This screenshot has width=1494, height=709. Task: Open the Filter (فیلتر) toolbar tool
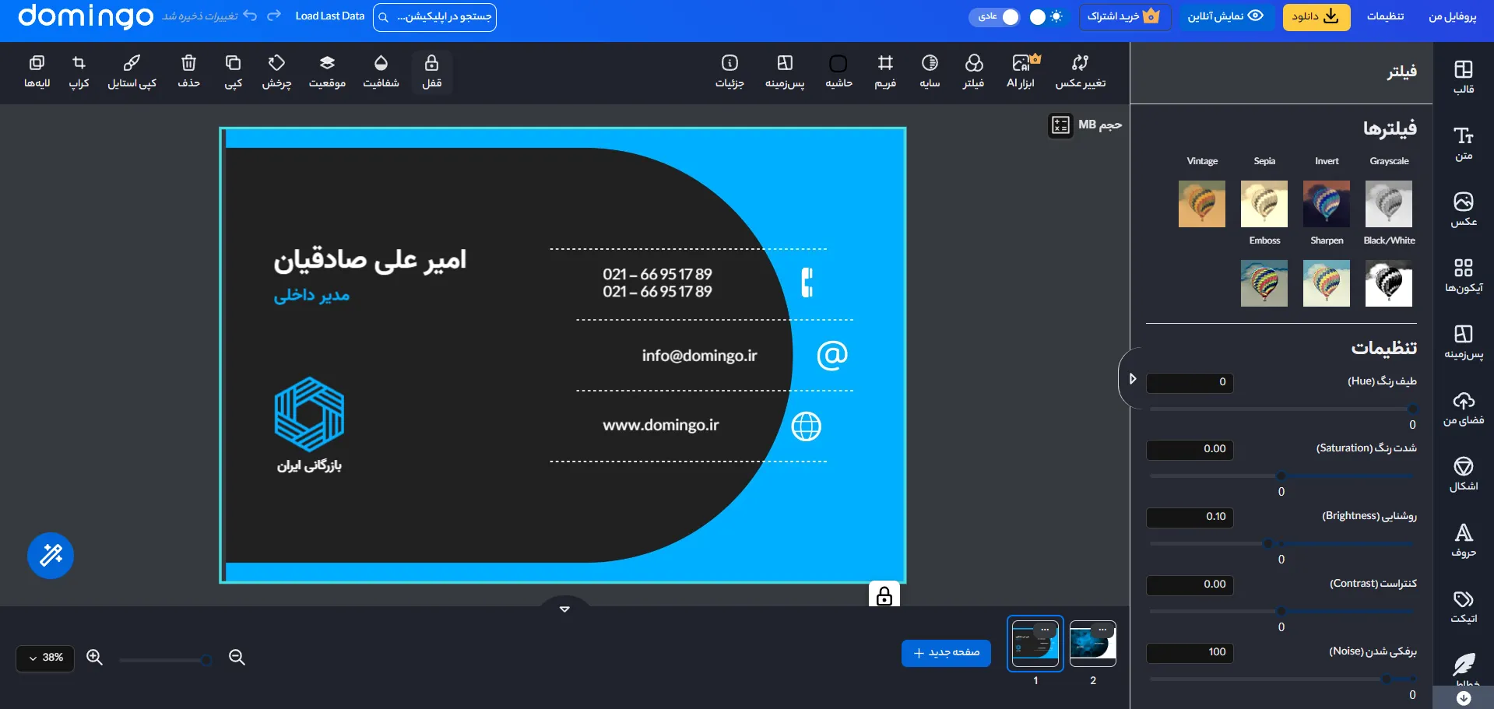click(973, 72)
